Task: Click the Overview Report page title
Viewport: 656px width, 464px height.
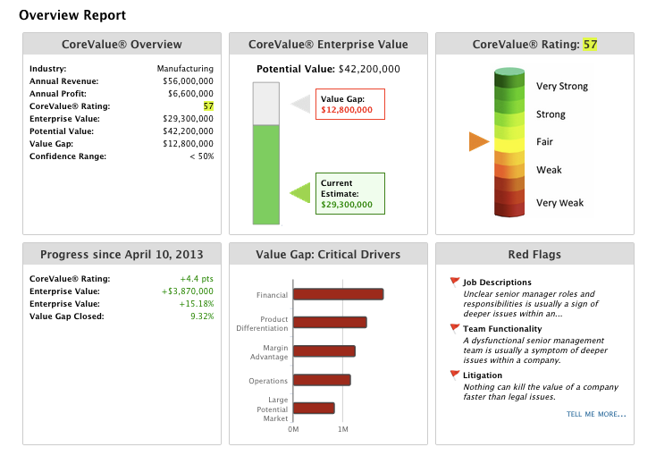Action: point(72,15)
